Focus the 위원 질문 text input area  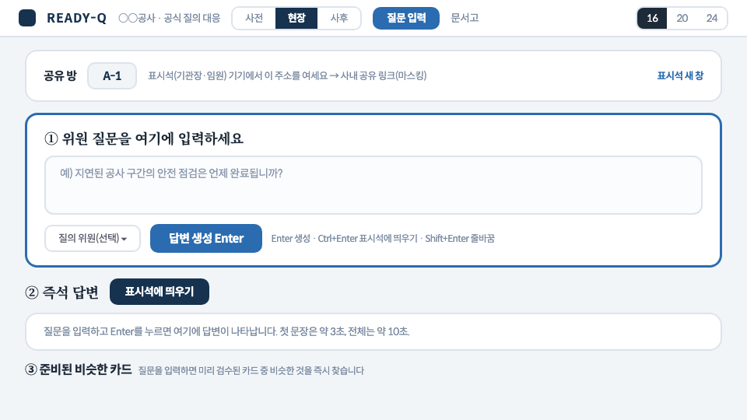tap(373, 185)
